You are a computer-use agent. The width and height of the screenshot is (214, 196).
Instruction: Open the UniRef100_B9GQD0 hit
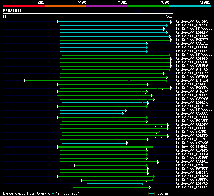pos(192,88)
